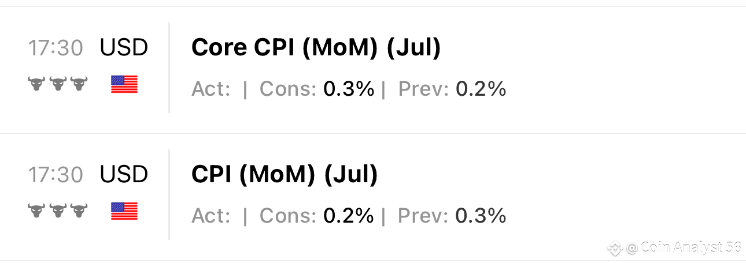Screen dimensions: 746x263
Task: Click the third bull icon in Core CPI row
Action: click(79, 84)
